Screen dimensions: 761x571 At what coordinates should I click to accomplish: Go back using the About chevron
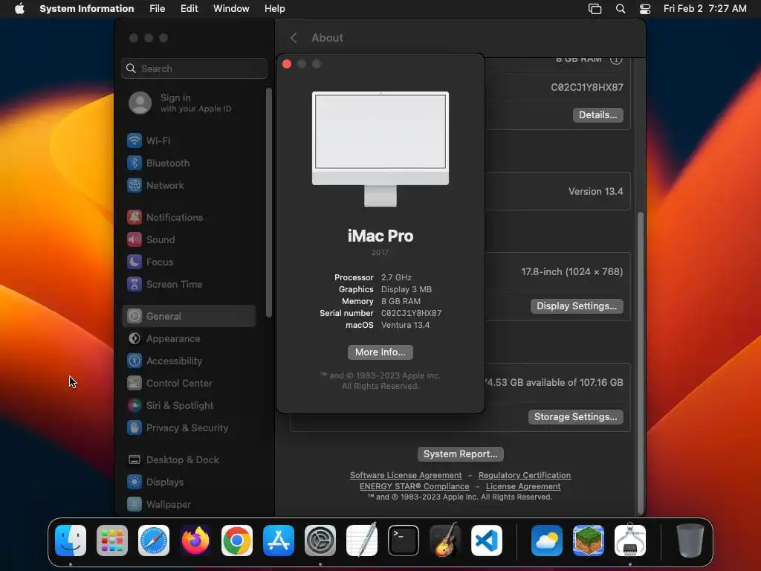point(294,38)
